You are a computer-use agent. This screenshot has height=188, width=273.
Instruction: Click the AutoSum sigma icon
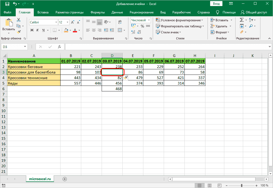(x=242, y=20)
